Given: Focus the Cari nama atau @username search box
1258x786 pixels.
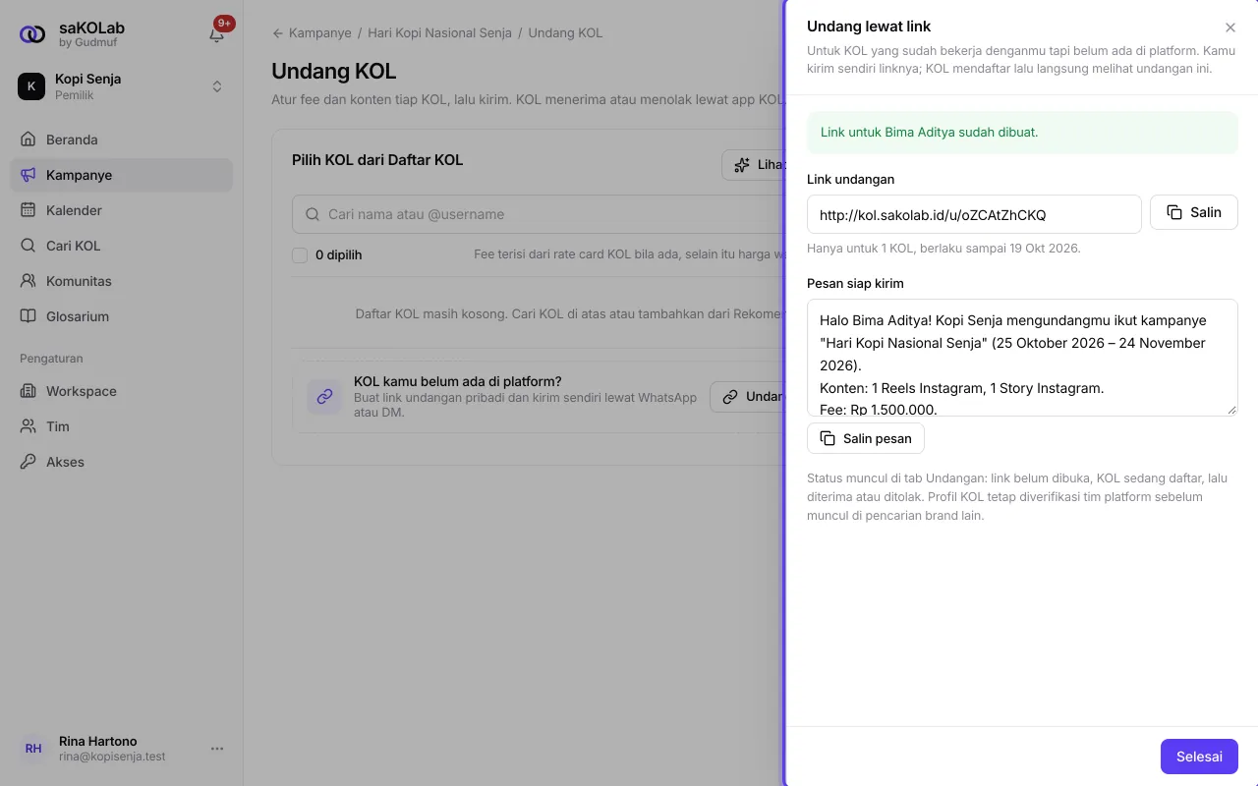Looking at the screenshot, I should [539, 214].
